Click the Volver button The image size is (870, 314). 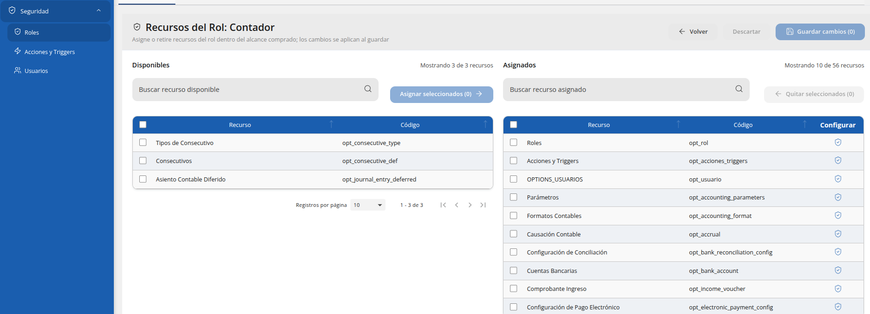(x=693, y=31)
